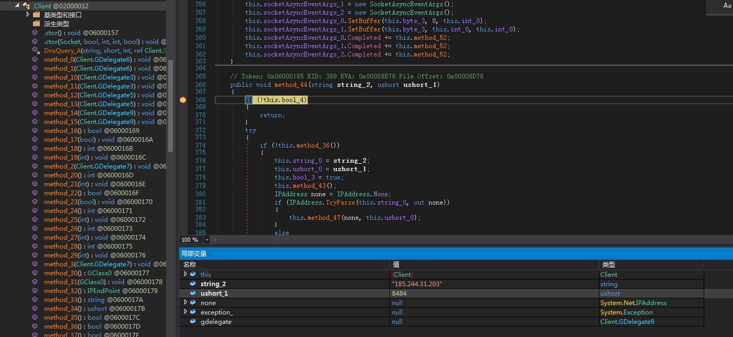This screenshot has width=733, height=337.
Task: Expand the 'none' variable in locals
Action: [x=185, y=302]
